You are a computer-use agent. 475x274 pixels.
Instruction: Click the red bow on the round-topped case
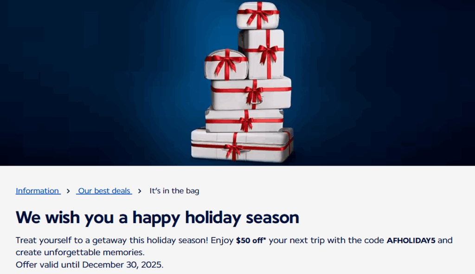[227, 61]
